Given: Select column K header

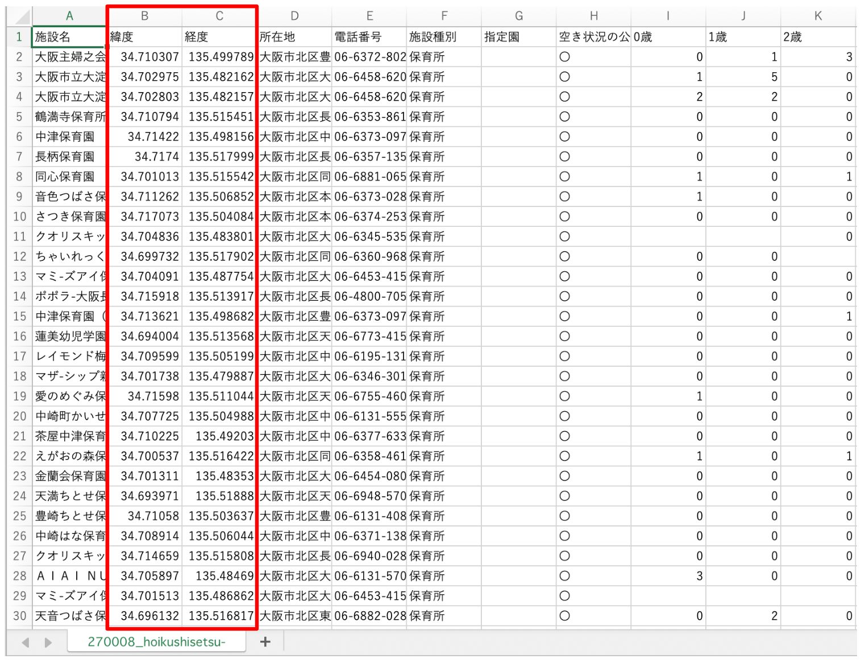Looking at the screenshot, I should 818,16.
